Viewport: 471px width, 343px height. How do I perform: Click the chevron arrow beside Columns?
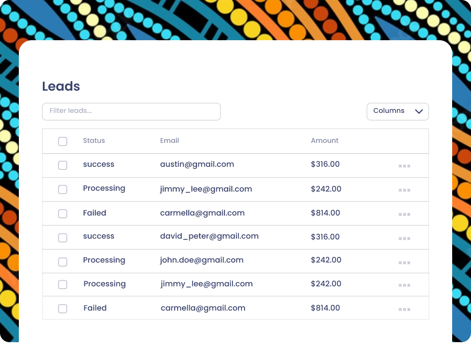419,111
